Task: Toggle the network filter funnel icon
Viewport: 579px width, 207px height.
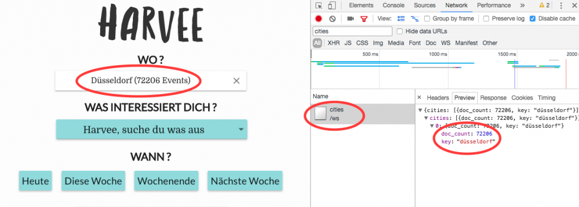Action: pos(364,19)
